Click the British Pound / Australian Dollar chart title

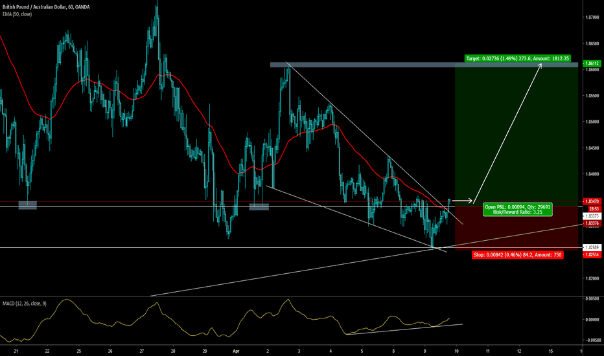46,7
